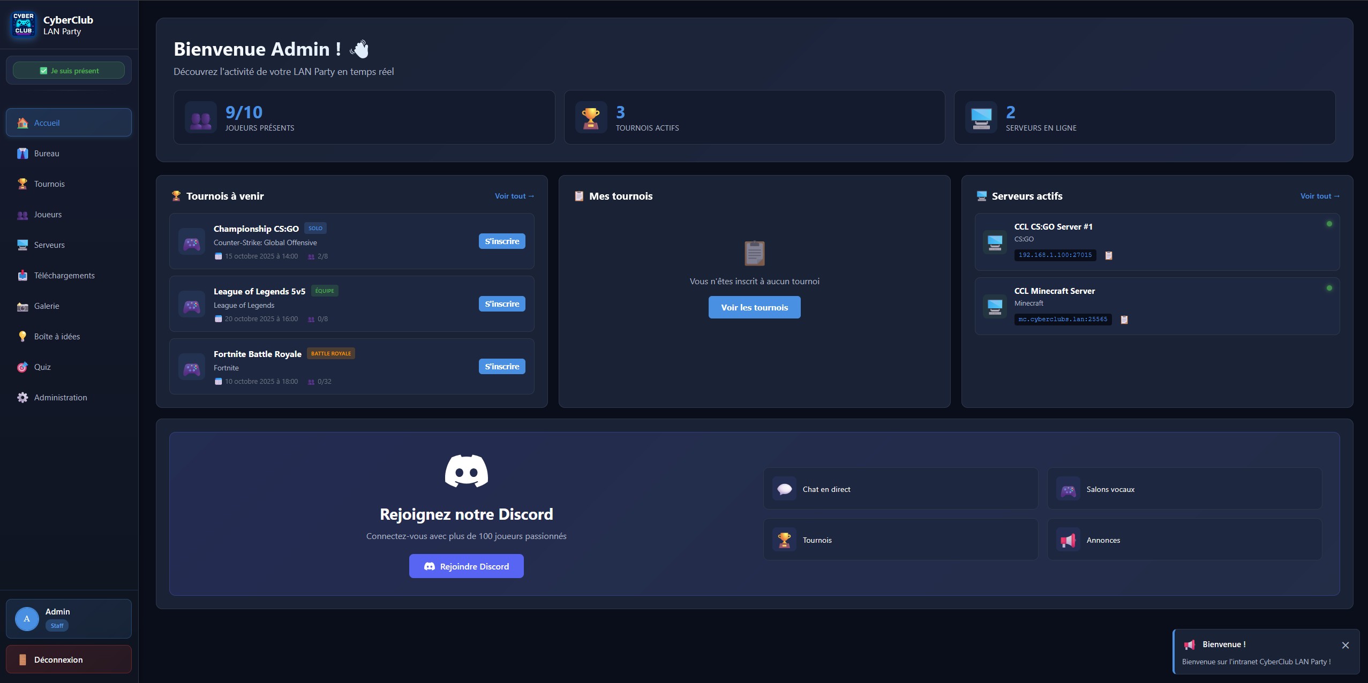Image resolution: width=1368 pixels, height=683 pixels.
Task: Check the CS:GO server online status indicator
Action: (x=1329, y=224)
